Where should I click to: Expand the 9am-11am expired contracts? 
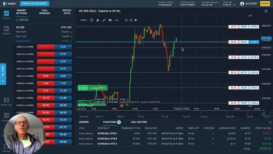pos(71,36)
